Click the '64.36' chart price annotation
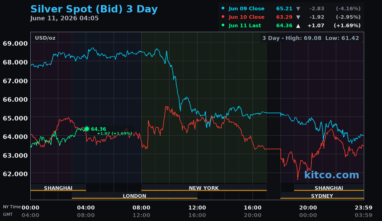This screenshot has height=221, width=382. click(99, 129)
